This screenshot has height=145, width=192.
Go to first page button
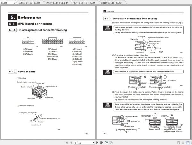[x=67, y=143]
